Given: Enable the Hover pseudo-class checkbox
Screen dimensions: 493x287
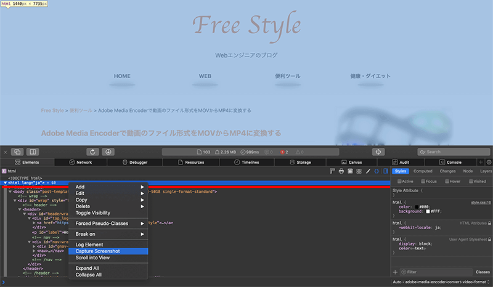Looking at the screenshot, I should tap(447, 182).
